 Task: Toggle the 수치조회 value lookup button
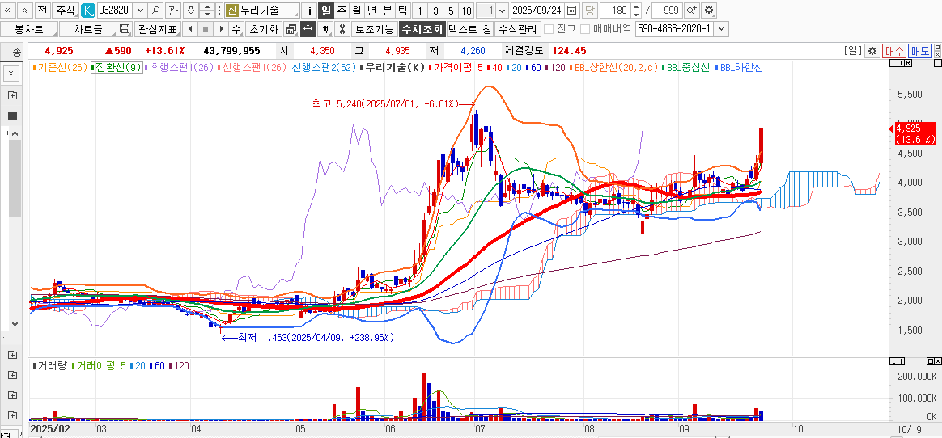click(x=422, y=29)
